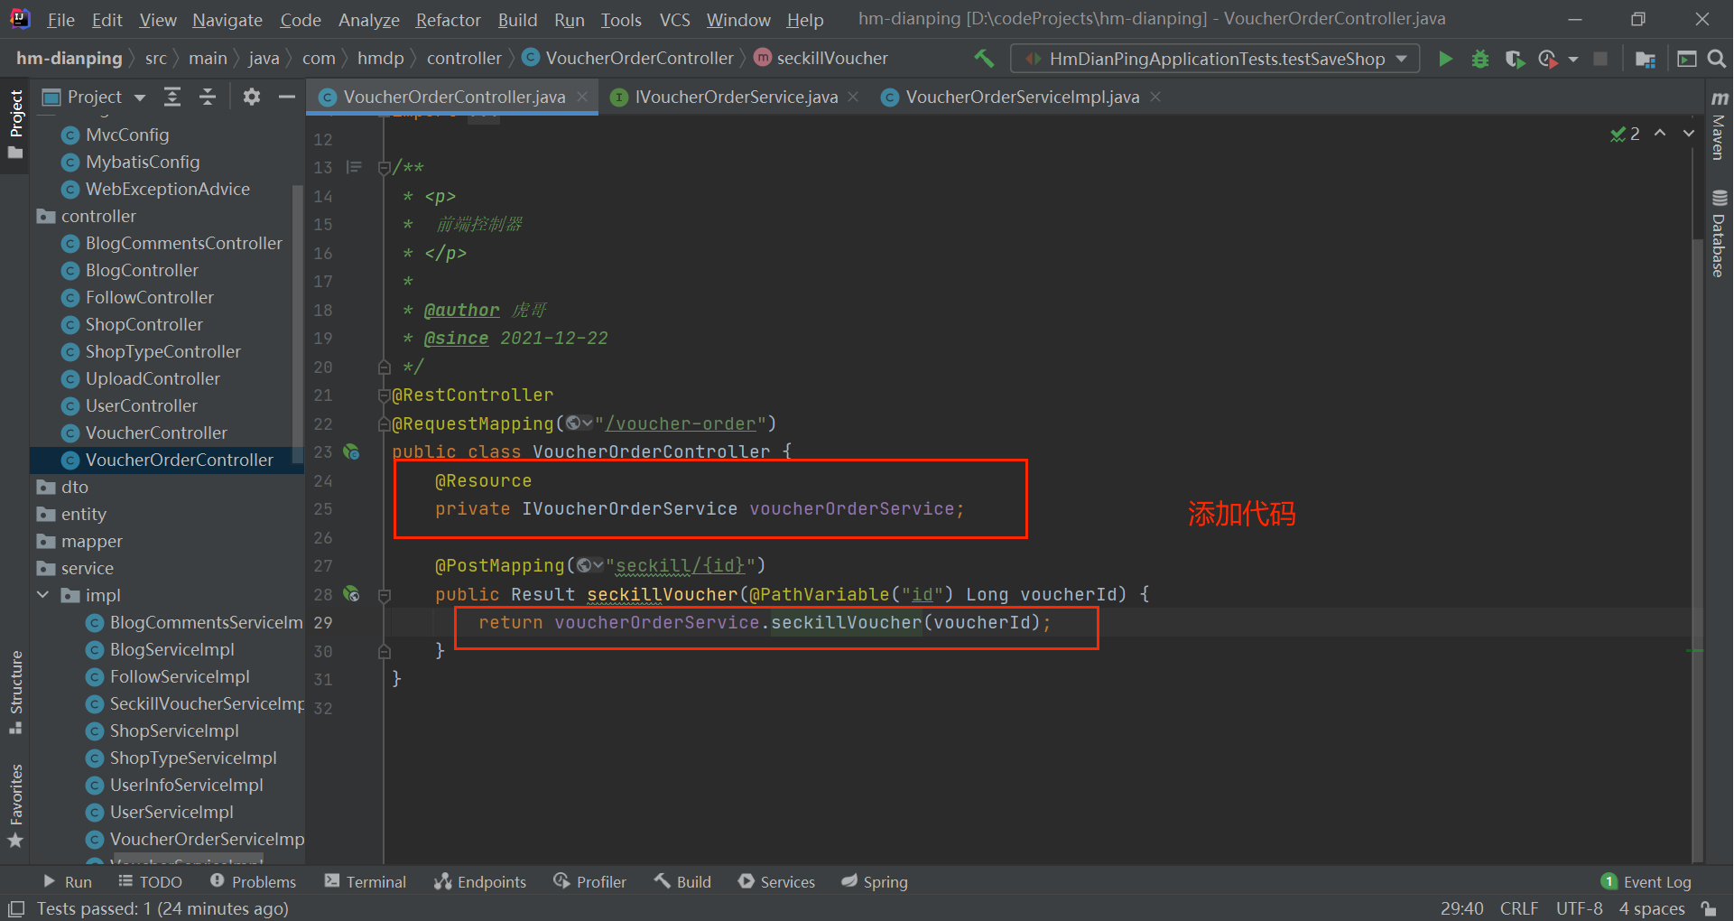Go to previous highlighted problem arrow
The image size is (1734, 921).
tap(1660, 134)
